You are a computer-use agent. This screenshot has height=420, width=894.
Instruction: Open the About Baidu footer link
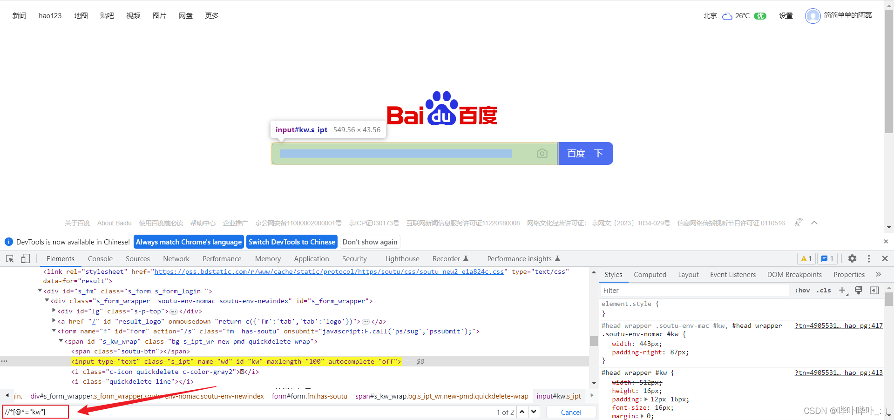[x=115, y=223]
